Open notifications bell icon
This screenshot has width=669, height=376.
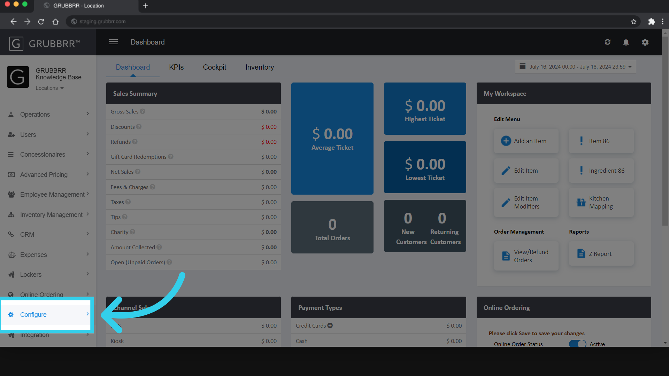point(626,42)
